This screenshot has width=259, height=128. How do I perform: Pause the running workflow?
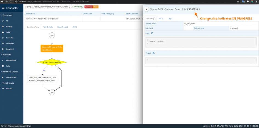[96, 7]
